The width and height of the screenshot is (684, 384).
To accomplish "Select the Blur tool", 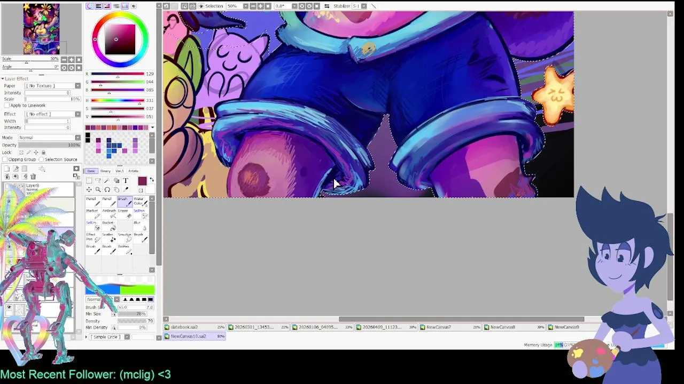I will coord(141,226).
